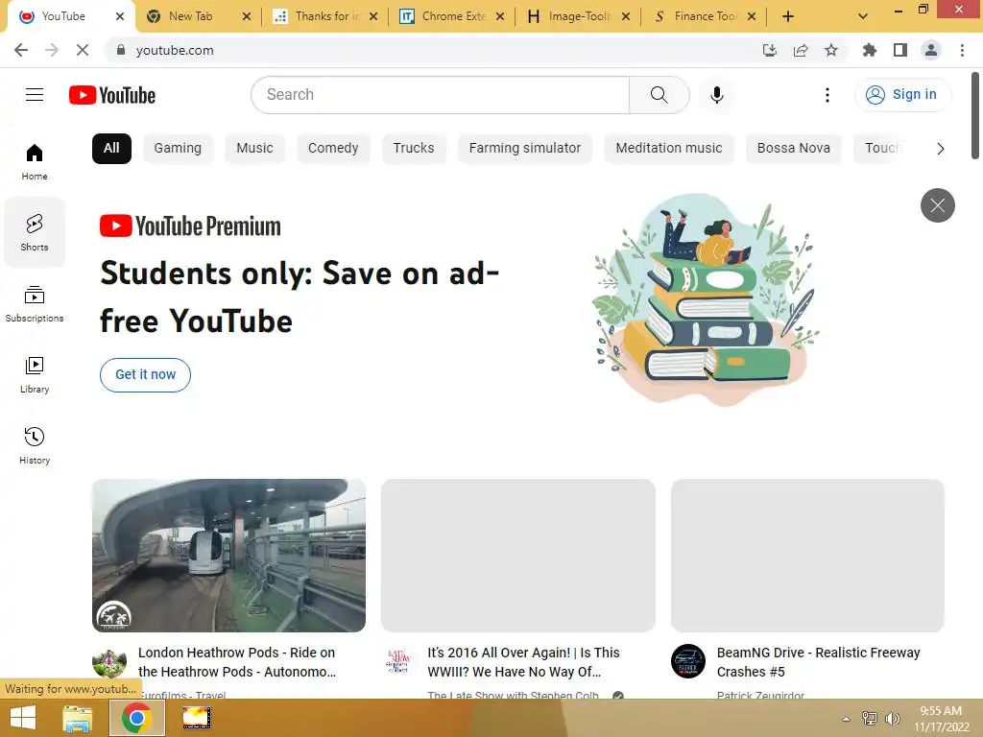Stop loading the page
This screenshot has width=983, height=737.
coord(83,50)
